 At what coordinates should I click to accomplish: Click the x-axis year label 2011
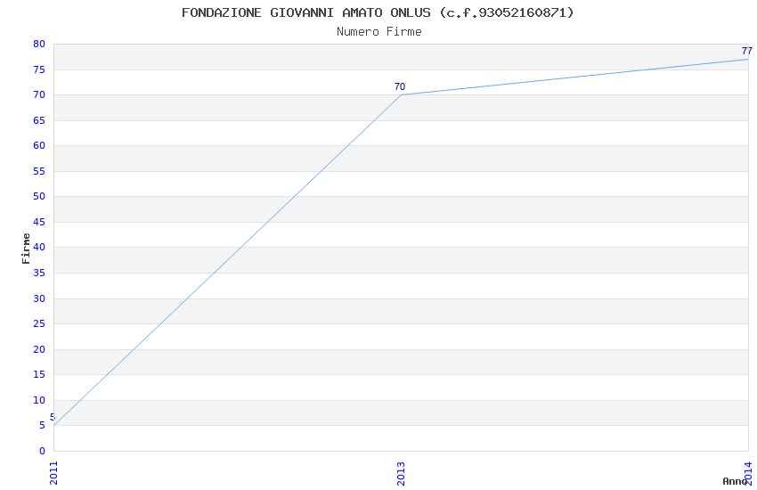(x=53, y=473)
